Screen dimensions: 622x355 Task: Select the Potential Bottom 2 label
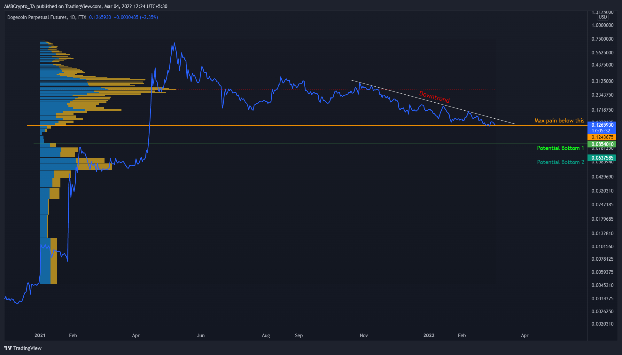[x=560, y=162]
